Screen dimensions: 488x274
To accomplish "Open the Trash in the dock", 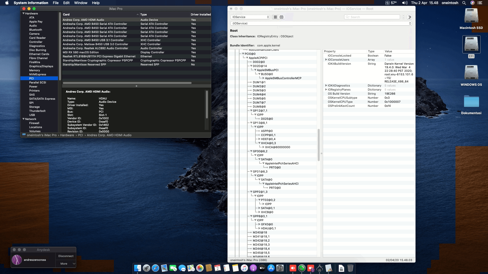I will pyautogui.click(x=350, y=268).
